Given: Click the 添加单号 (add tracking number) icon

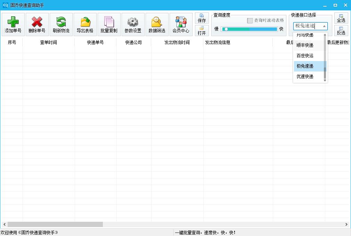Looking at the screenshot, I should tap(13, 24).
